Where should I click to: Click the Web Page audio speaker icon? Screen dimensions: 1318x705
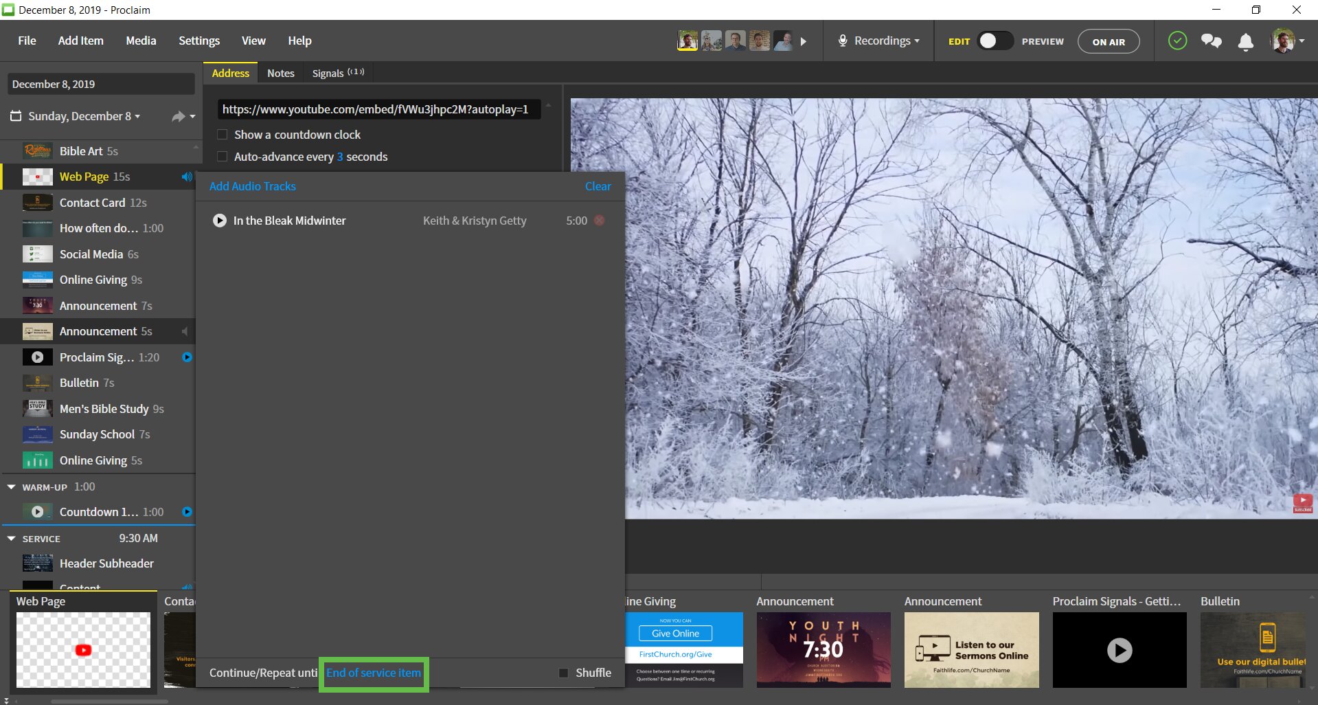[186, 177]
